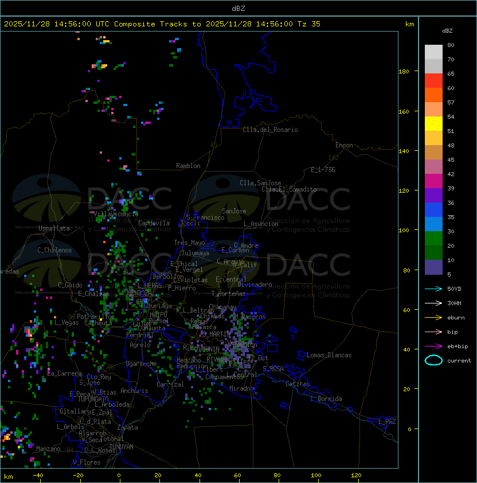Image resolution: width=477 pixels, height=483 pixels.
Task: Click the cyan 50YD arrow in legend
Action: coord(433,289)
